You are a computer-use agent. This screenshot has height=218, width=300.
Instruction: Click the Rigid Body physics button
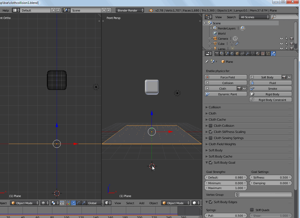tap(271, 94)
